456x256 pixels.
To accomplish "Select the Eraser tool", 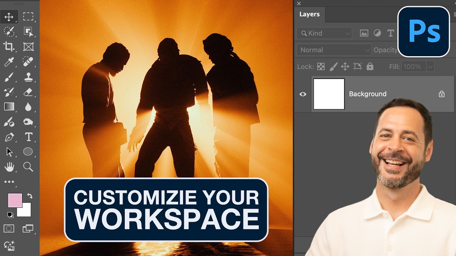I will point(28,92).
